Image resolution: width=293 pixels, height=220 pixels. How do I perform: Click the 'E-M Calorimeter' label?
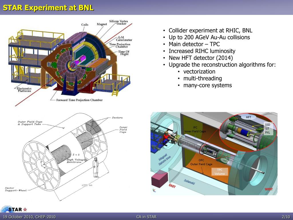pyautogui.click(x=124, y=39)
